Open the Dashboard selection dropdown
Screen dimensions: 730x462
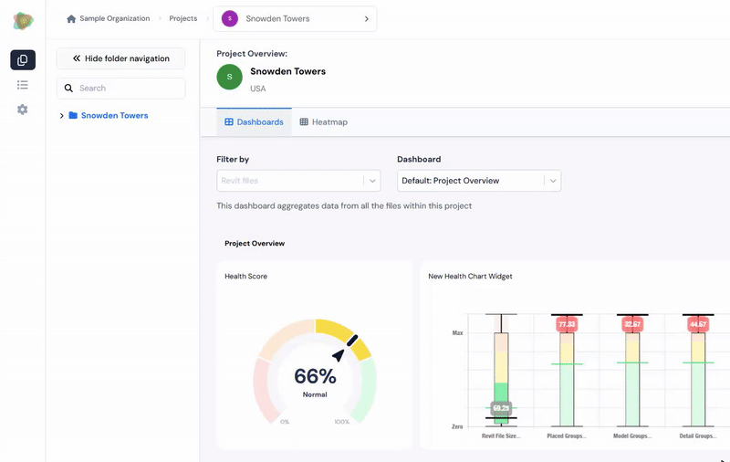tap(479, 181)
